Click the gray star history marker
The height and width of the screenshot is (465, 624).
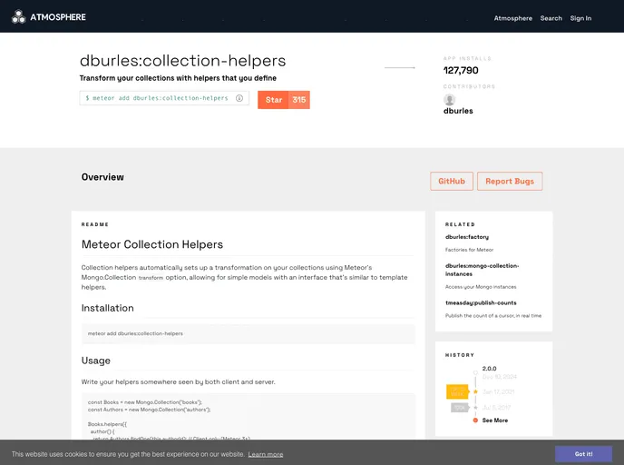[x=475, y=408]
